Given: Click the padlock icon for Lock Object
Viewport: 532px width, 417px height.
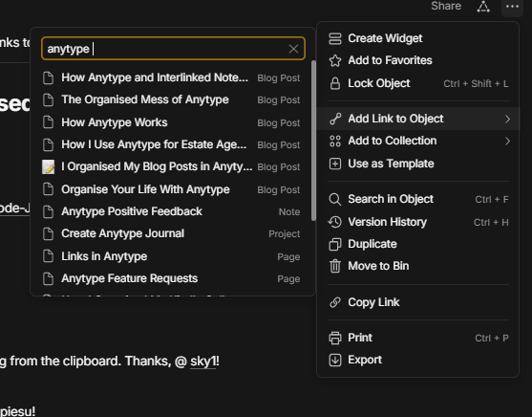Looking at the screenshot, I should [335, 83].
